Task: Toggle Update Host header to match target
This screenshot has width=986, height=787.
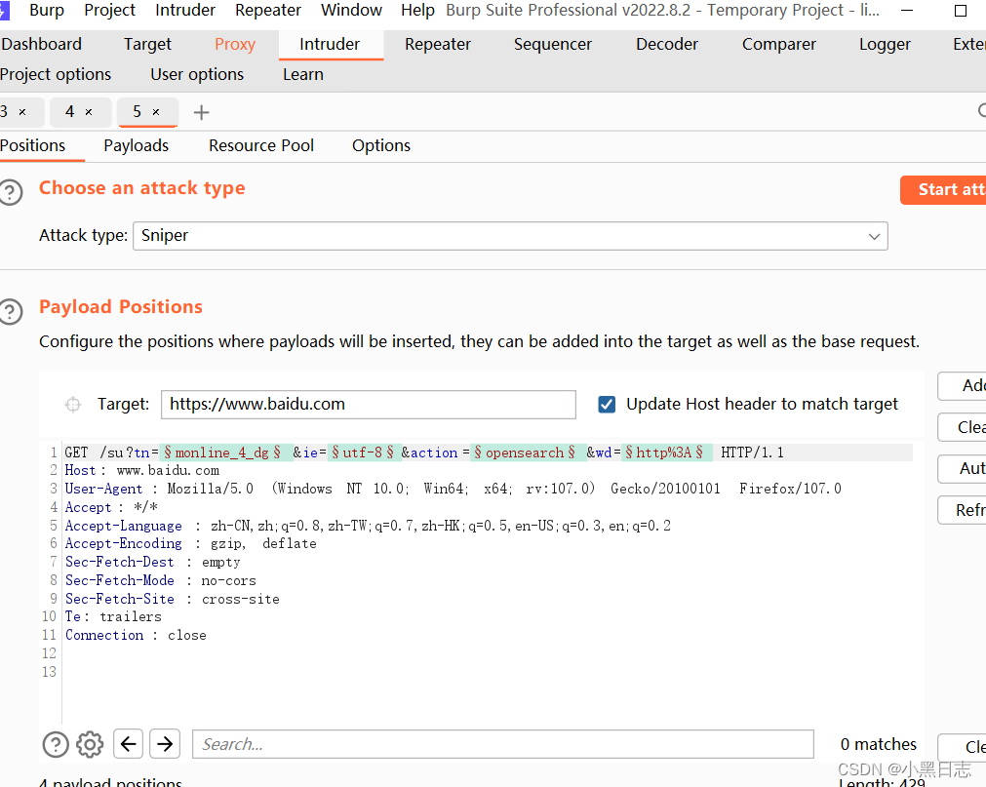Action: pos(607,404)
